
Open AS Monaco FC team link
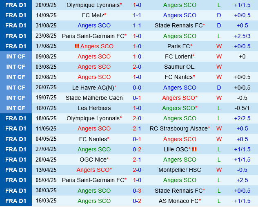point(179,201)
